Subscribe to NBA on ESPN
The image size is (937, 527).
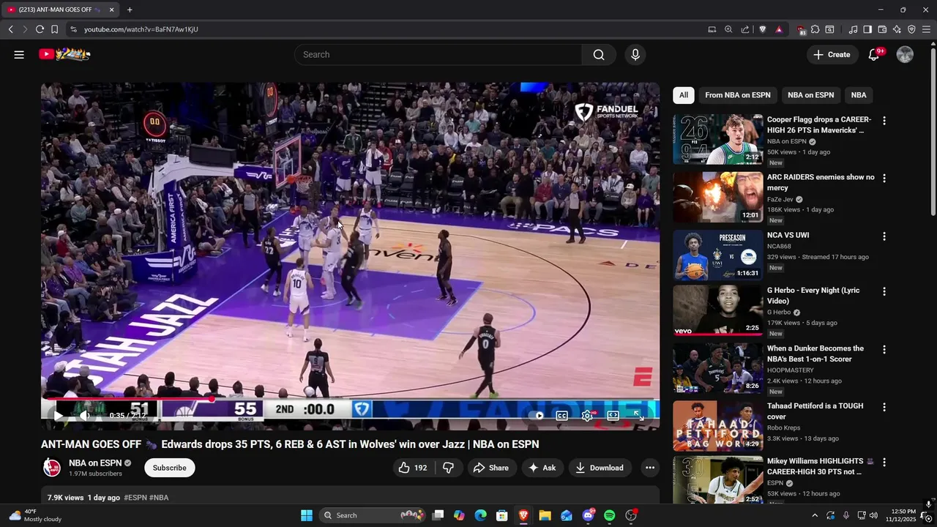coord(169,468)
